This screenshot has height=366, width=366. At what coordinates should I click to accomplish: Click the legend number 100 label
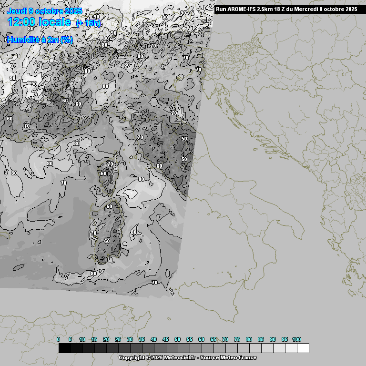tap(296, 339)
